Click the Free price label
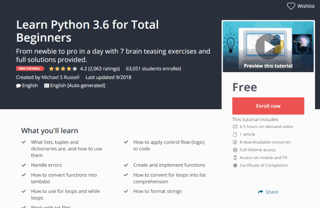This screenshot has height=208, width=320. point(245,87)
